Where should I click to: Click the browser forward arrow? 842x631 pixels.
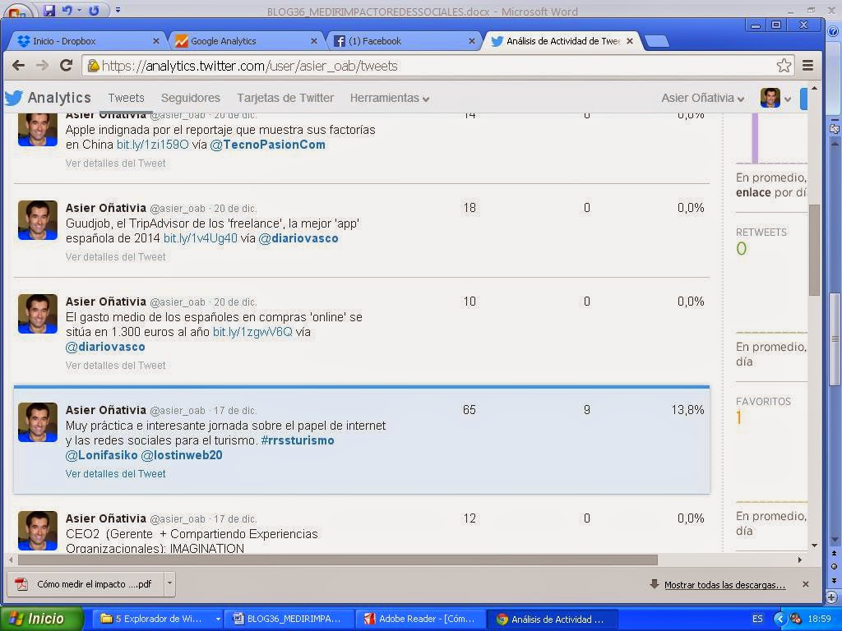[x=42, y=66]
